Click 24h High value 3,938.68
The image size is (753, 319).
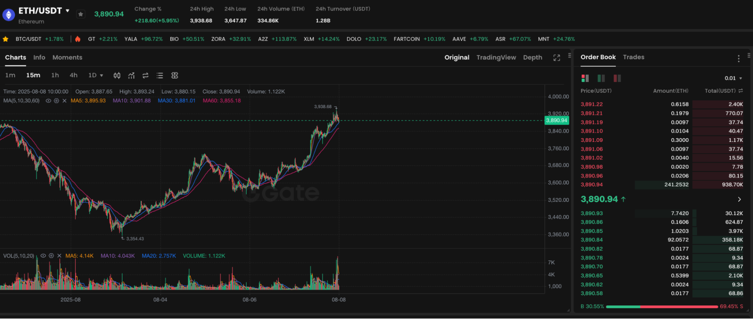(x=201, y=21)
